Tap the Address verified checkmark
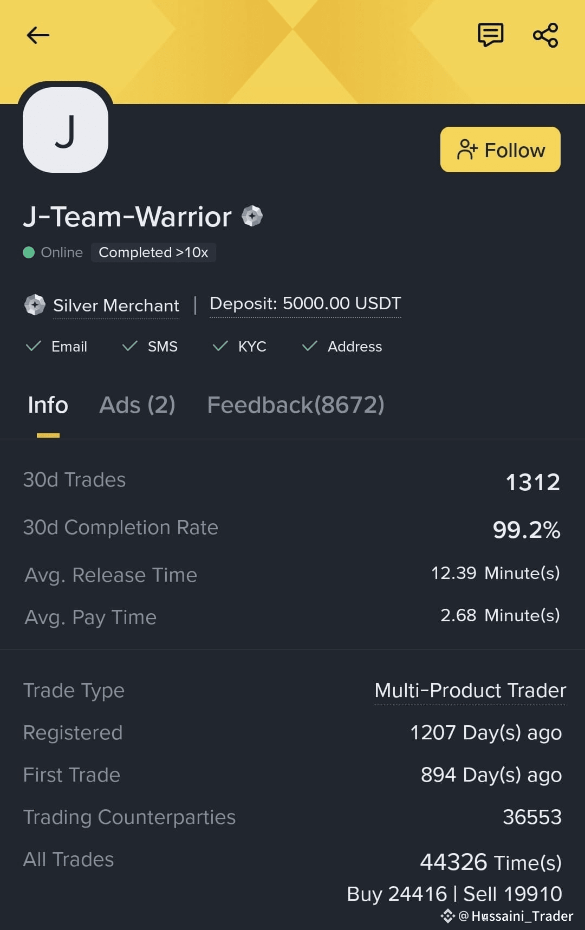This screenshot has height=930, width=585. 310,346
